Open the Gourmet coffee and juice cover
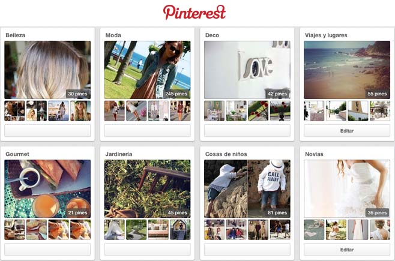 (47, 188)
